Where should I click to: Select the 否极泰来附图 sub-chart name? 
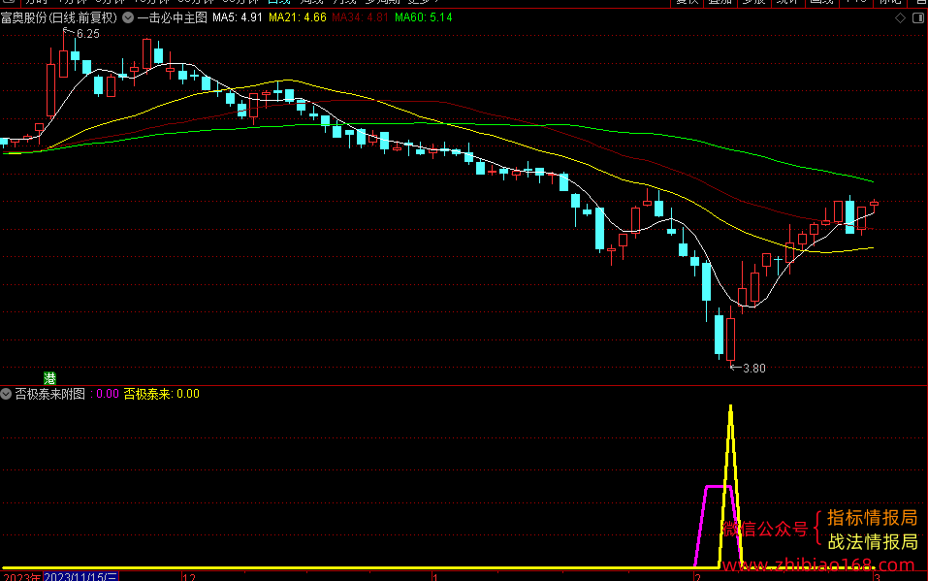(49, 394)
